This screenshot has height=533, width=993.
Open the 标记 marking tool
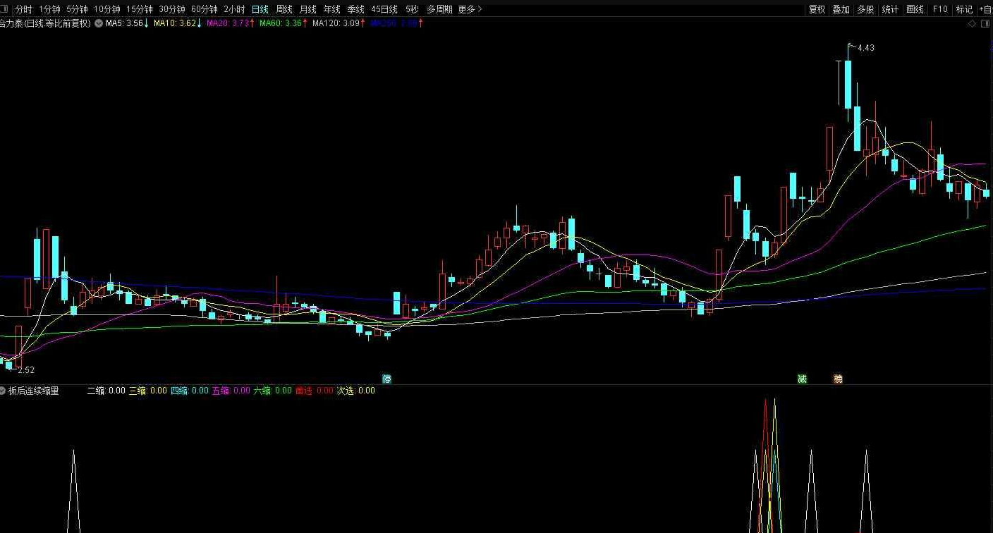pyautogui.click(x=963, y=9)
